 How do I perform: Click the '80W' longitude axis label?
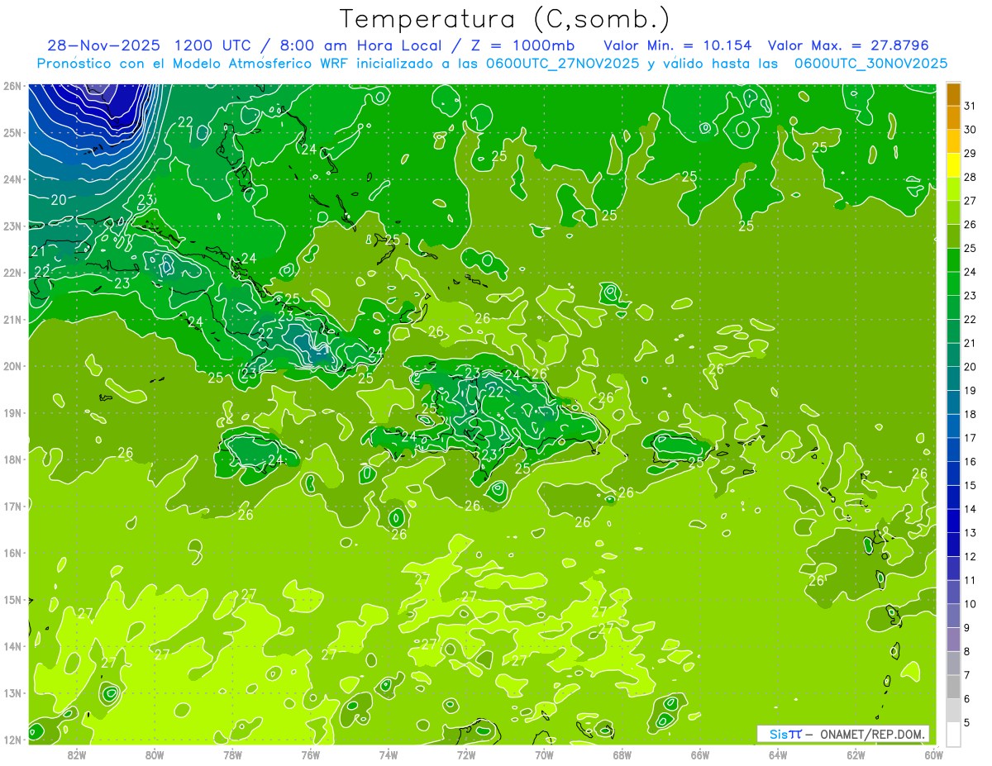[154, 754]
